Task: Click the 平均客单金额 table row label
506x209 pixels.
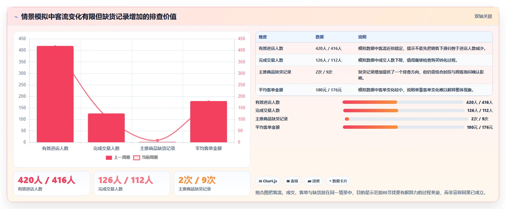Action: tap(271, 90)
